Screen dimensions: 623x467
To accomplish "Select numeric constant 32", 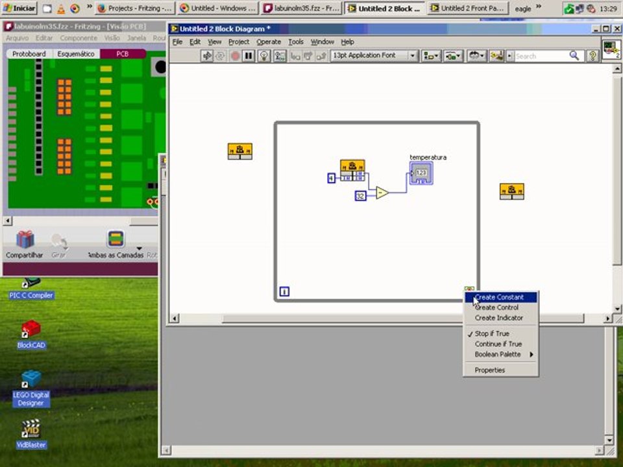I will (x=360, y=196).
